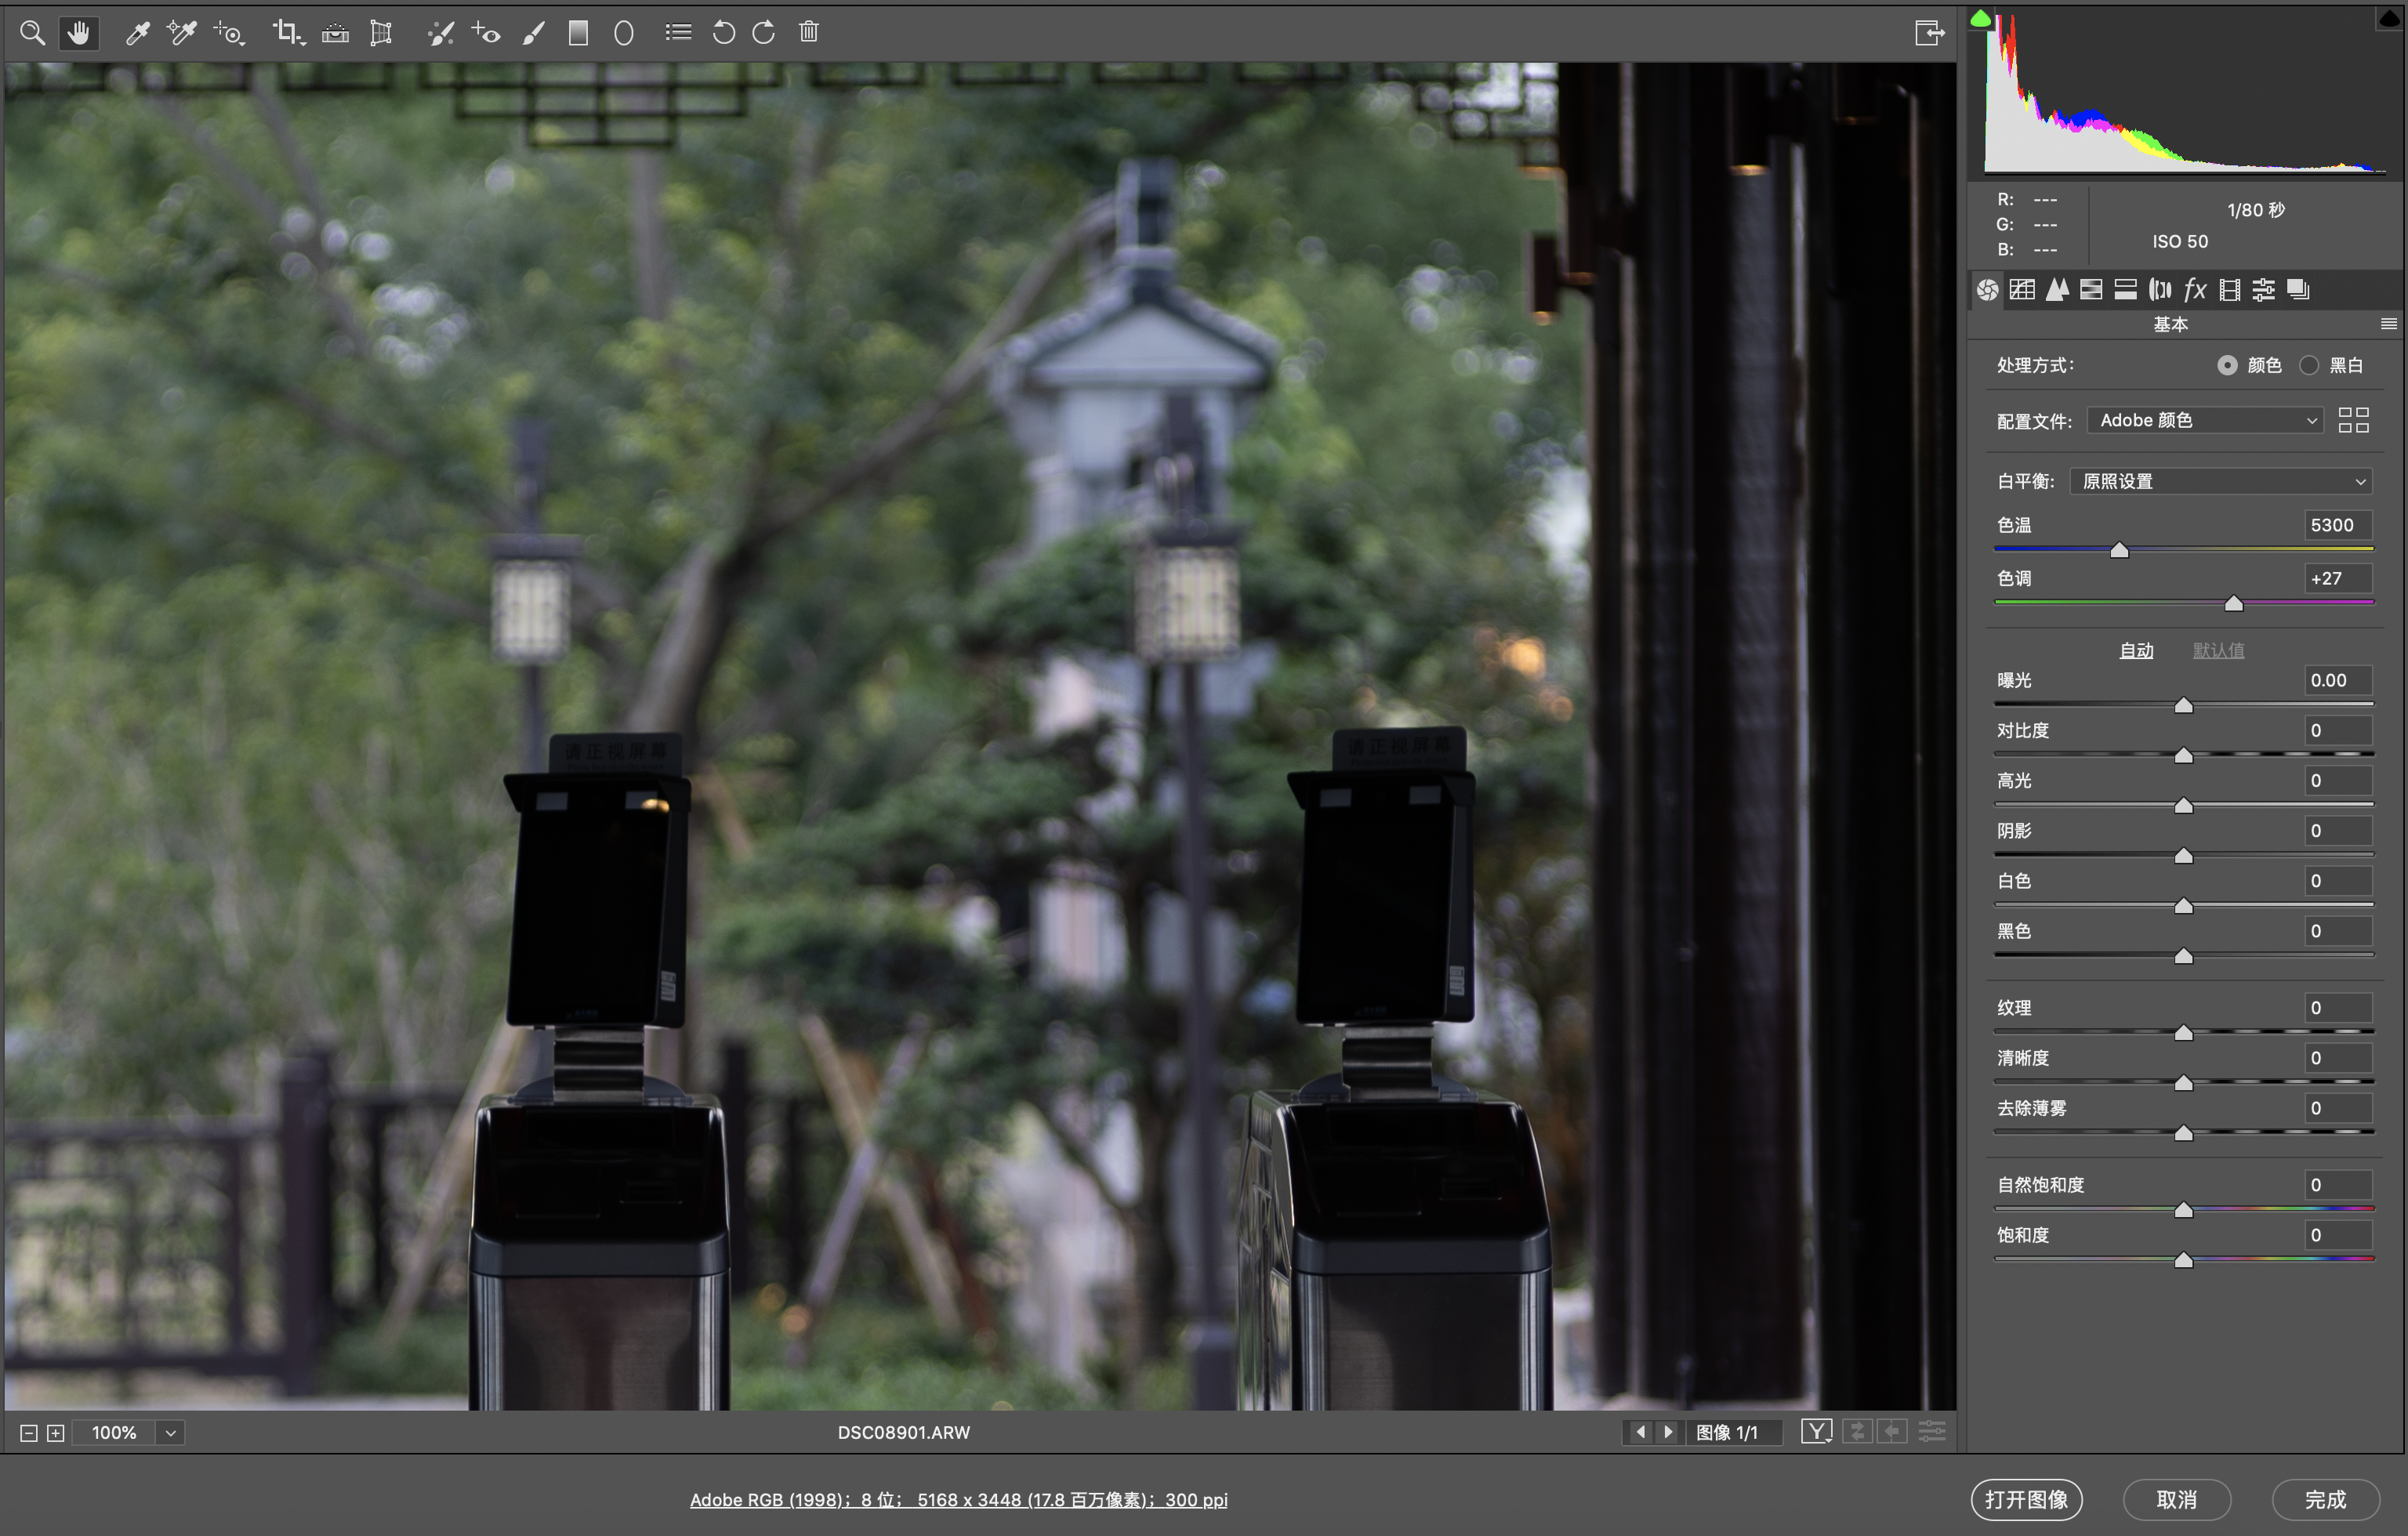Screen dimensions: 2408x1536
Task: Rotate image counterclockwise
Action: (x=723, y=33)
